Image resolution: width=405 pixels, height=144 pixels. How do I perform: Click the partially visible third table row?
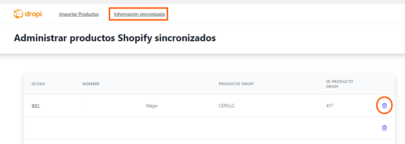pyautogui.click(x=209, y=141)
